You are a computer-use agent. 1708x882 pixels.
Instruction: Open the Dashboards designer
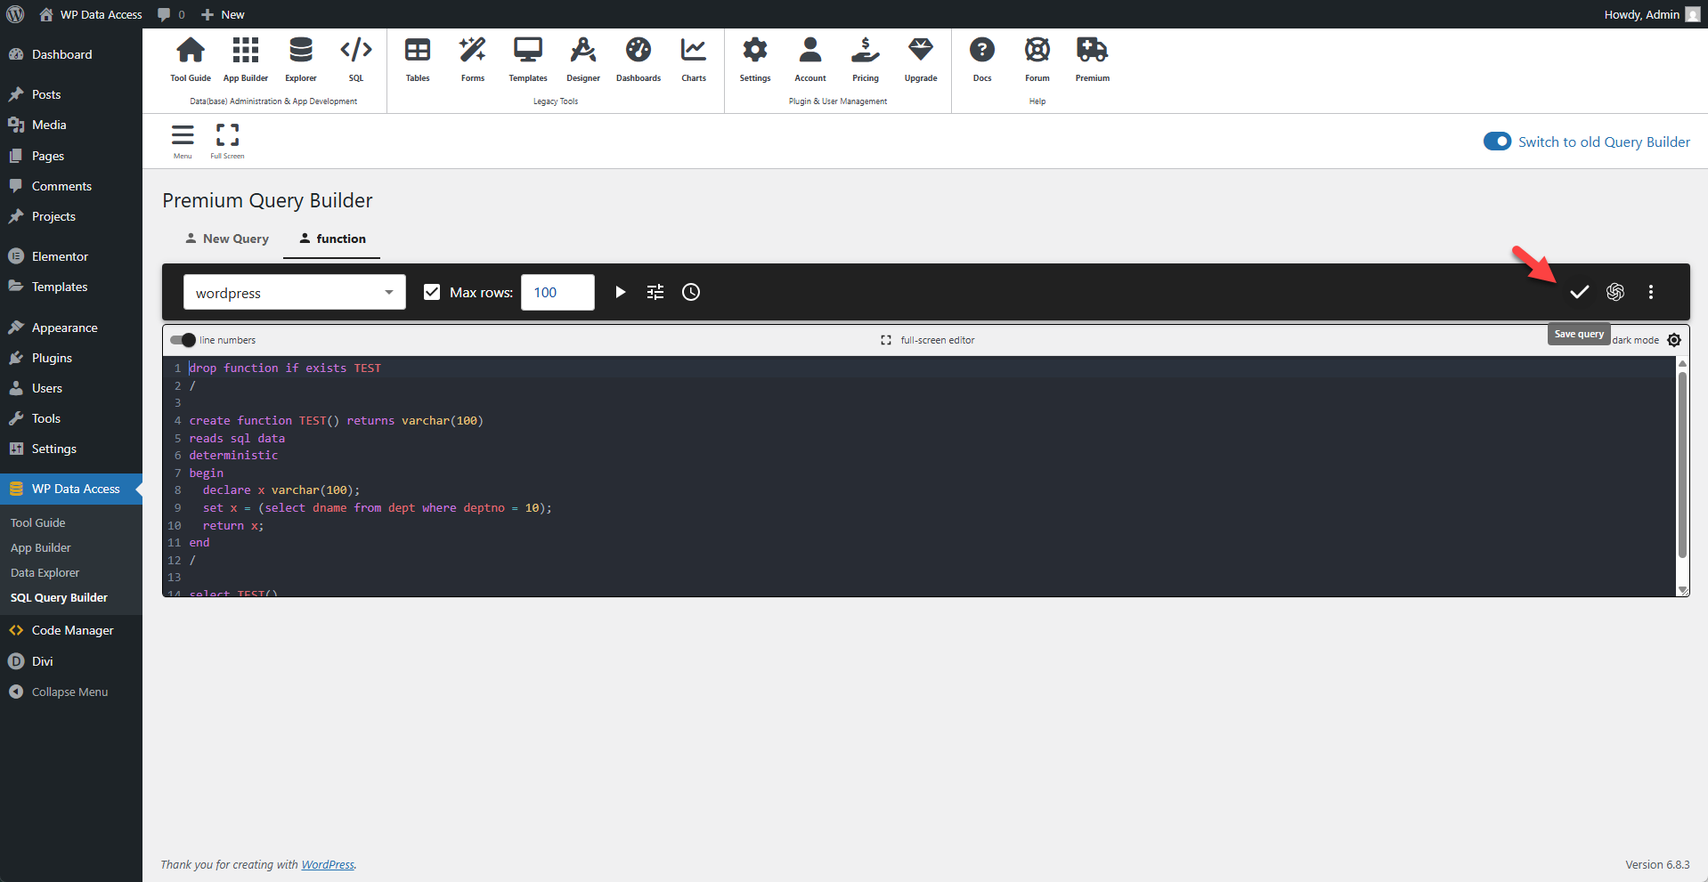[x=638, y=58]
